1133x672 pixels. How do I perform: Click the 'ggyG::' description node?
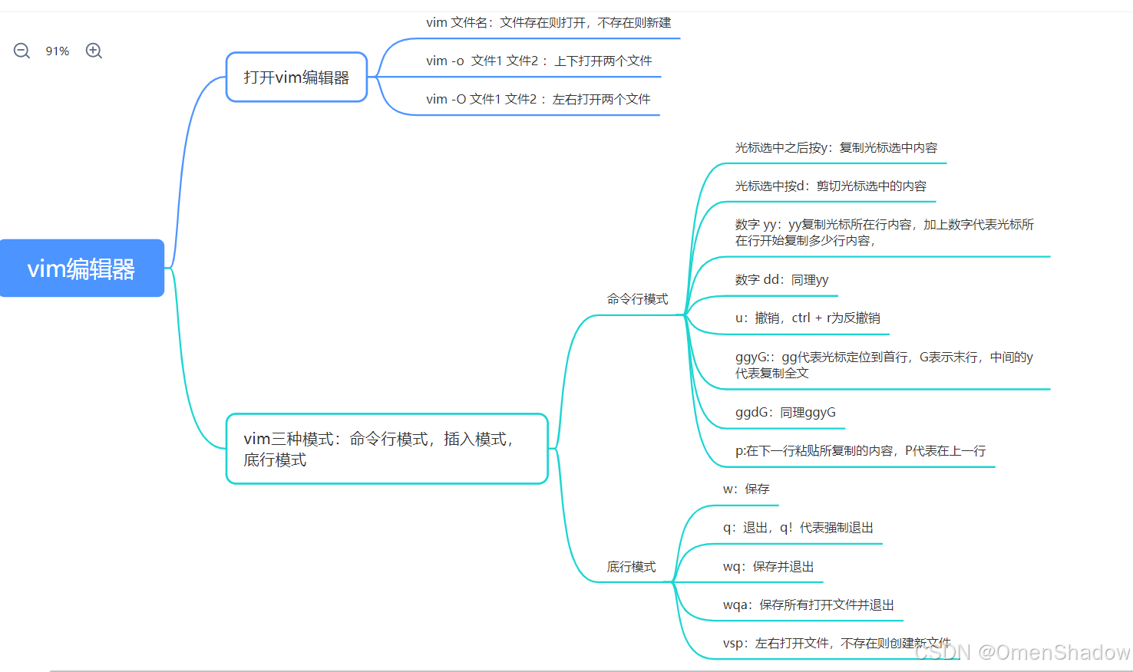884,365
